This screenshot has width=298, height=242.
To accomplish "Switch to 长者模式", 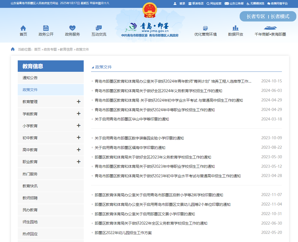I will pyautogui.click(x=280, y=17).
